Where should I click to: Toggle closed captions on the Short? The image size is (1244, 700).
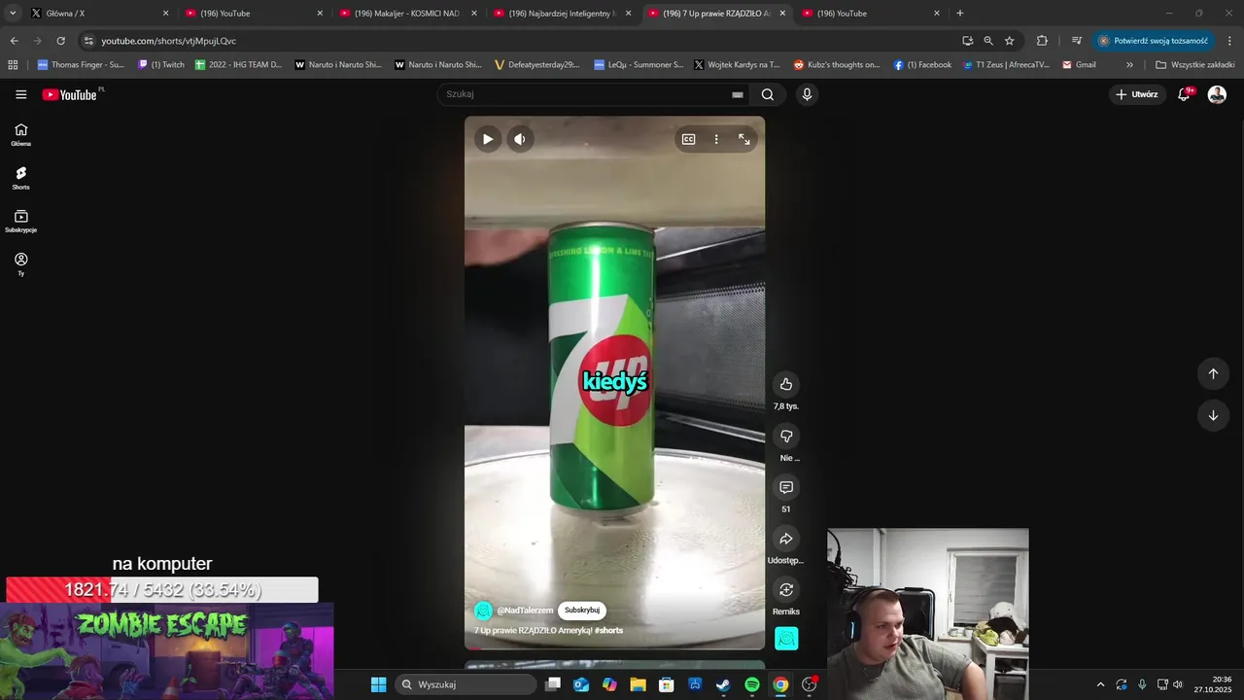[688, 139]
